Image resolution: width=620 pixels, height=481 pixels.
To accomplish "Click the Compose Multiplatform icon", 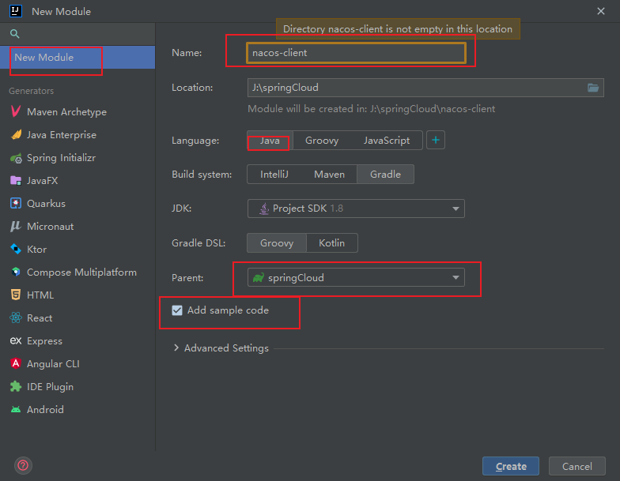I will [x=16, y=272].
